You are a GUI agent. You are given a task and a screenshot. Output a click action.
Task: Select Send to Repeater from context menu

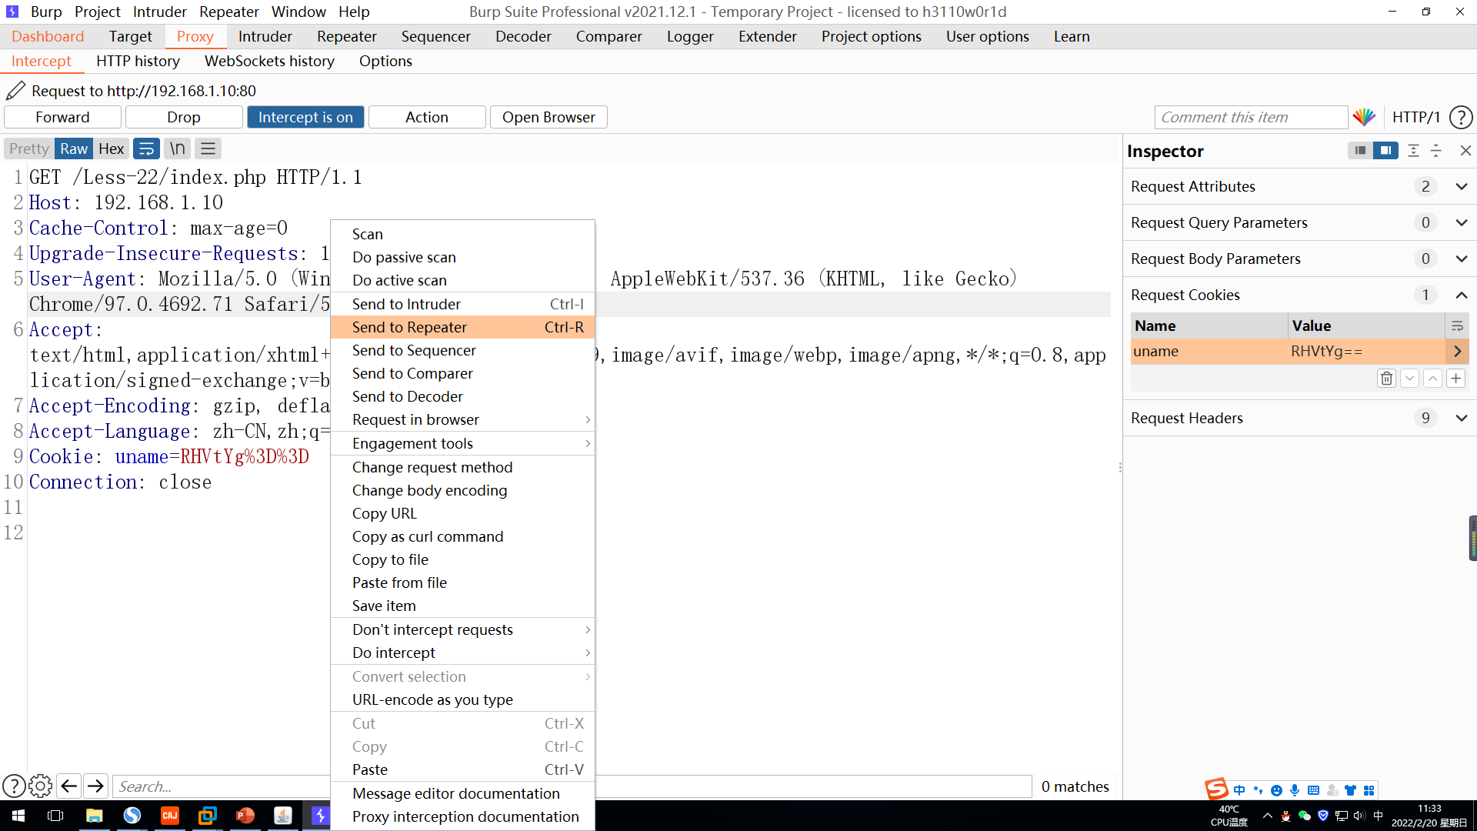point(410,327)
